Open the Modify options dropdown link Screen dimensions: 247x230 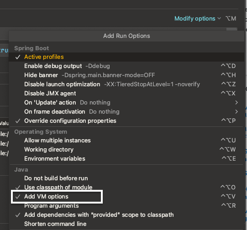point(198,19)
